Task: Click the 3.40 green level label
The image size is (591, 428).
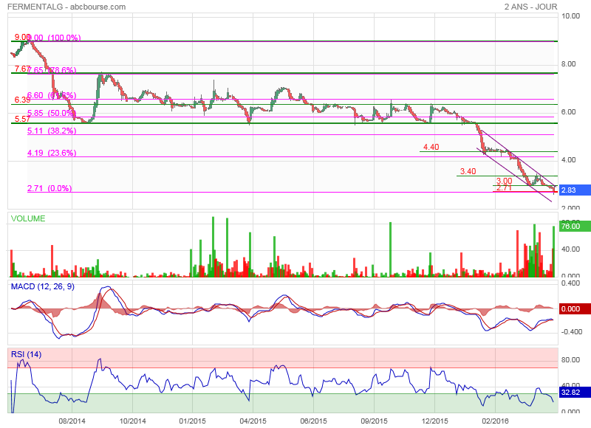Action: pyautogui.click(x=468, y=171)
